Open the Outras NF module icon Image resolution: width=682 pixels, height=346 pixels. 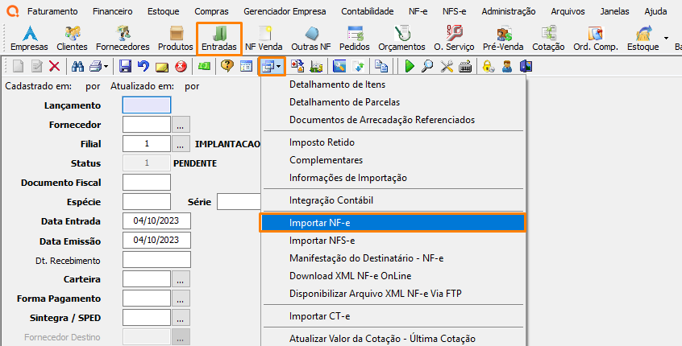coord(311,38)
